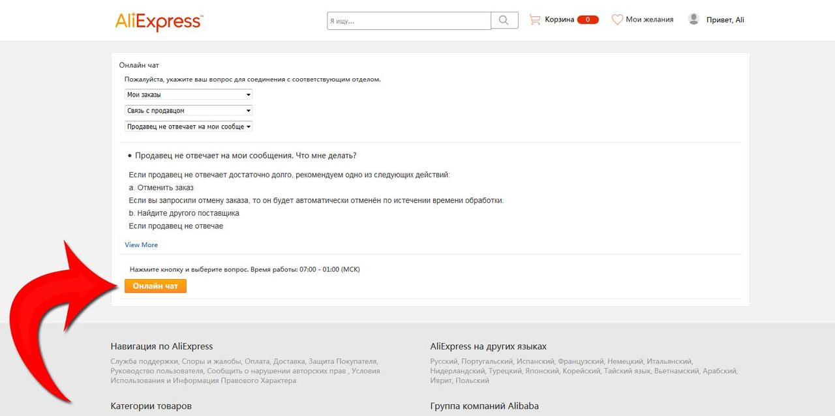Expand the Мои заказы dropdown
835x416 pixels.
pos(189,95)
